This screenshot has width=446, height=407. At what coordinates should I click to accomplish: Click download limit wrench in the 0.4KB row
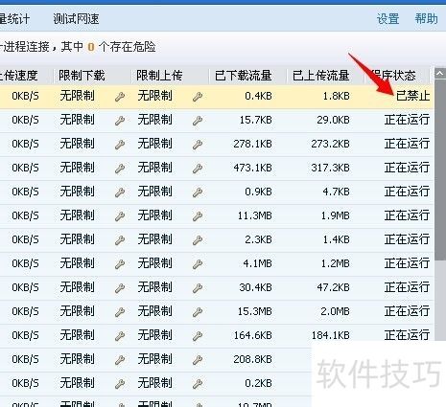point(120,97)
